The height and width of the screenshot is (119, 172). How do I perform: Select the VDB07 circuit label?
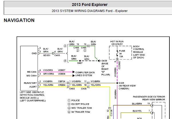pos(62,70)
